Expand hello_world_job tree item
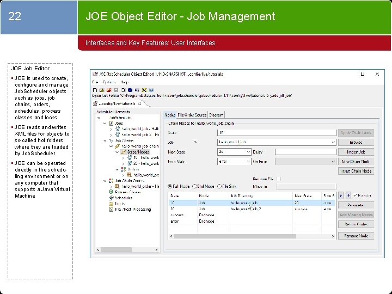This screenshot has height=294, width=392. tap(111, 129)
